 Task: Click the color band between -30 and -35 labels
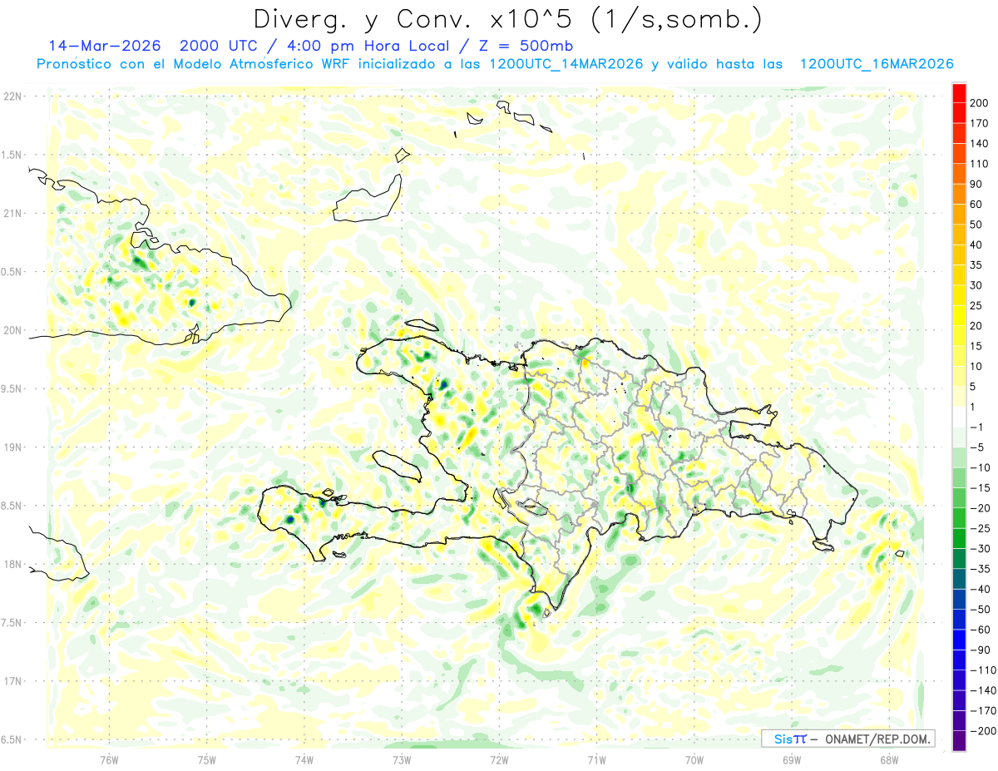[960, 559]
